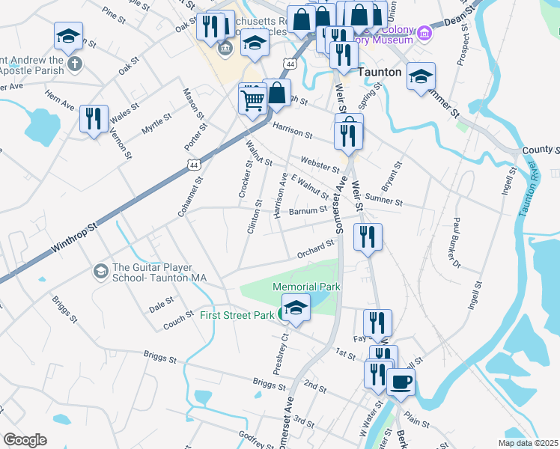Image resolution: width=560 pixels, height=449 pixels.
Task: Open the school marker at Memorial Park
Action: tap(296, 310)
